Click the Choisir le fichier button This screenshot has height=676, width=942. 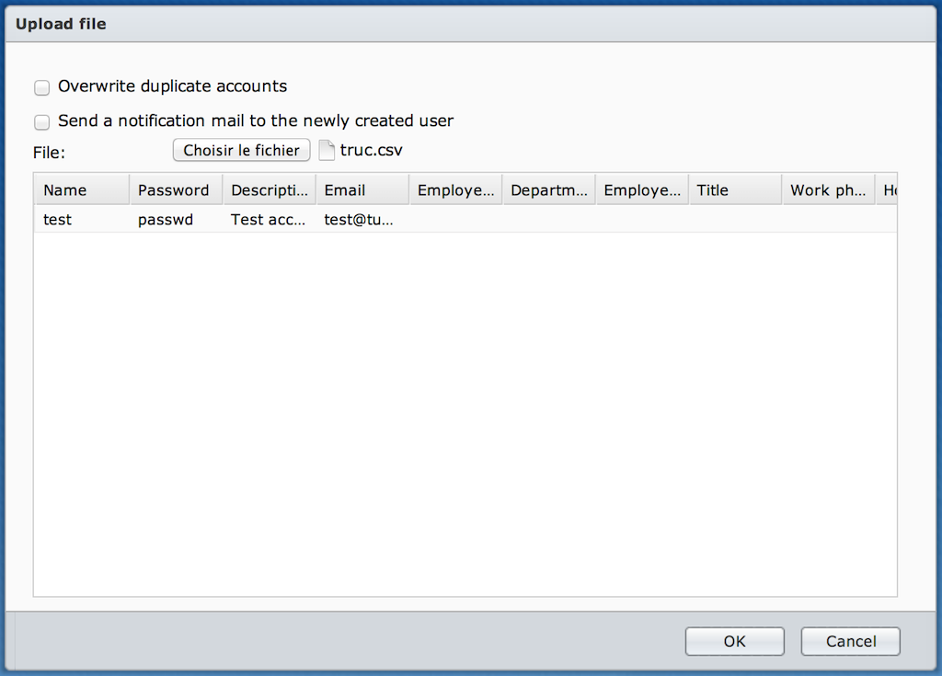[242, 150]
